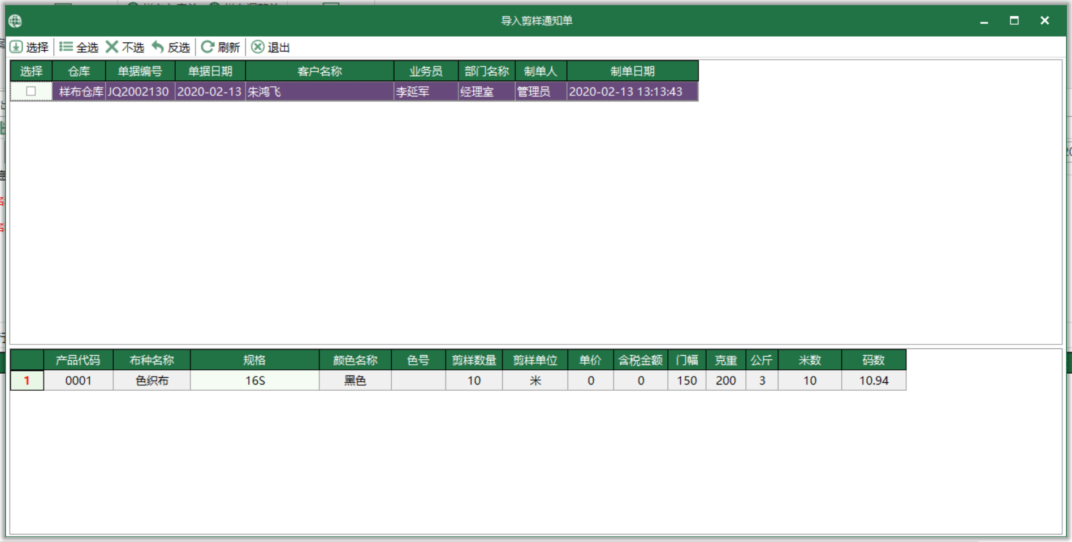Click the 制单日期 column header
This screenshot has height=542, width=1072.
pyautogui.click(x=633, y=71)
